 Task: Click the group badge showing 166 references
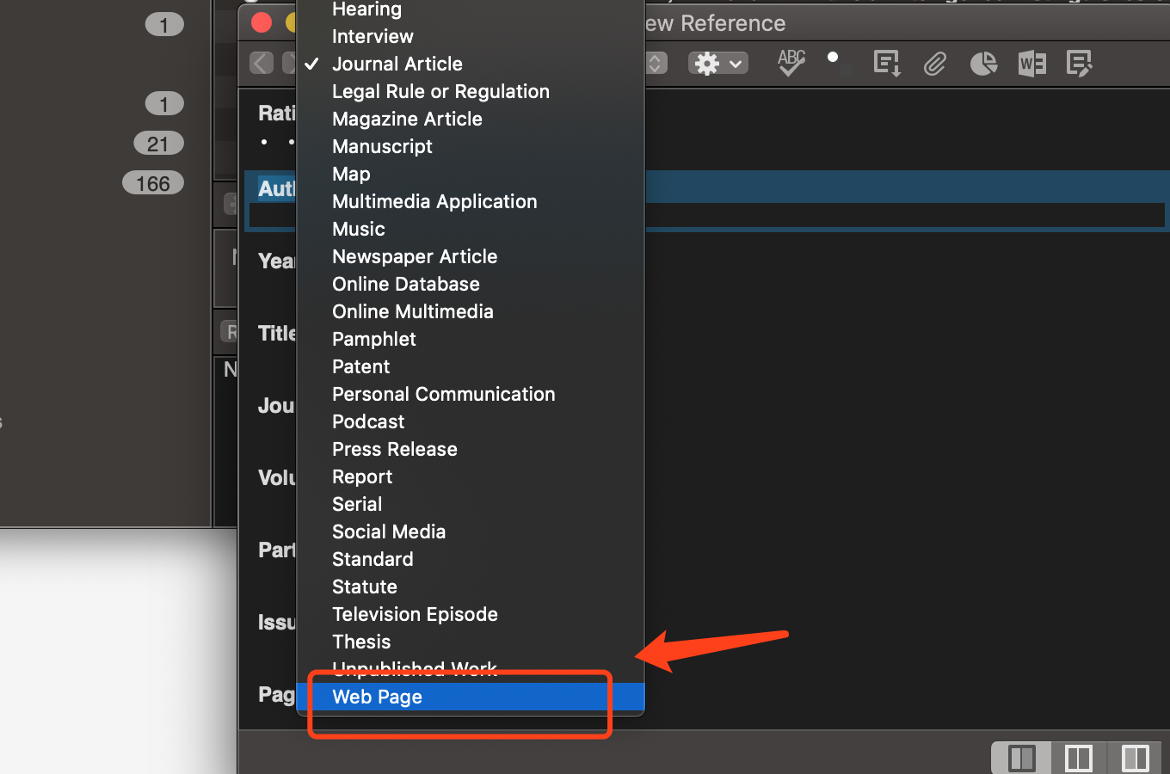click(x=153, y=182)
